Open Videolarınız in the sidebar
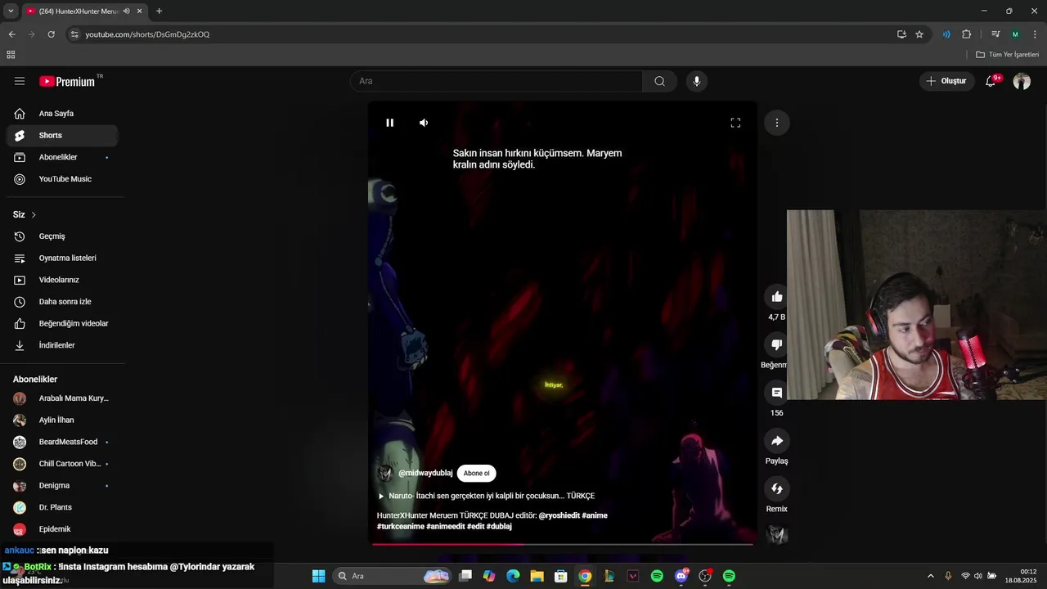The width and height of the screenshot is (1047, 589). pos(62,280)
